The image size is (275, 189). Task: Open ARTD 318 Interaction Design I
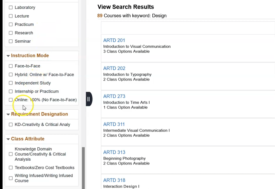(x=114, y=181)
